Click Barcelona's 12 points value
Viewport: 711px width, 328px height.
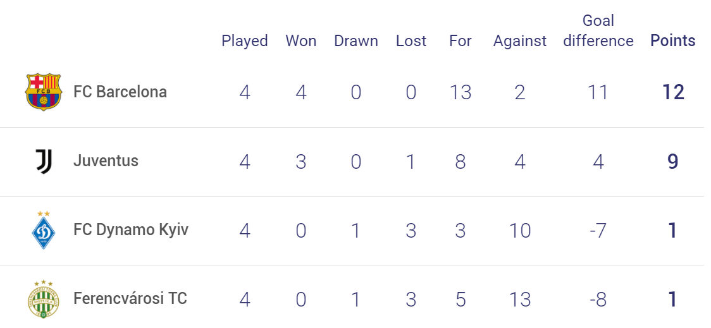673,92
